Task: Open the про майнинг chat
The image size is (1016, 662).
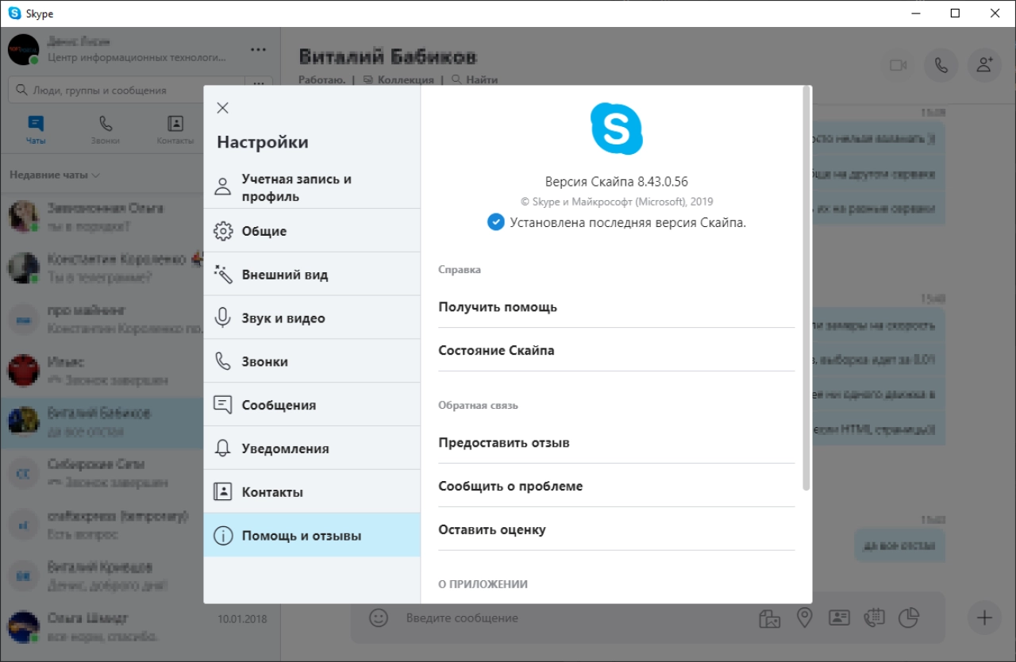Action: coord(102,319)
